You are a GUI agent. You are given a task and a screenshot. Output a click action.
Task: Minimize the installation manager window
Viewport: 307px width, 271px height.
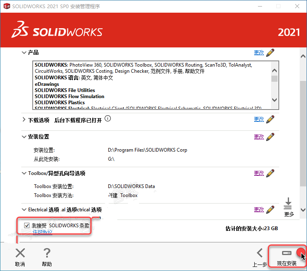(x=260, y=6)
